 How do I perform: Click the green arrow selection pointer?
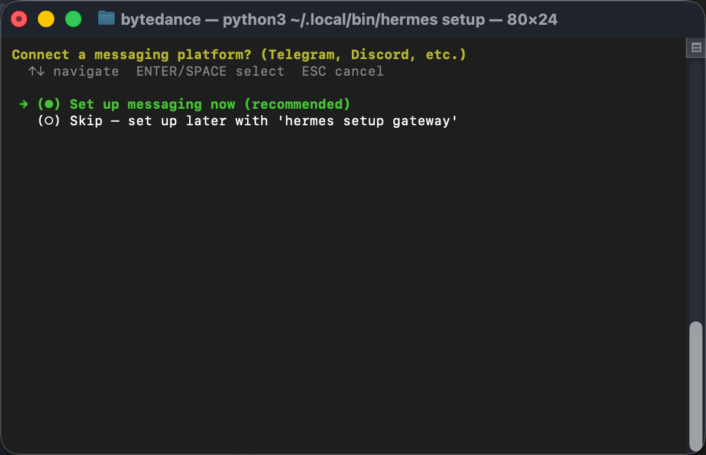coord(24,105)
